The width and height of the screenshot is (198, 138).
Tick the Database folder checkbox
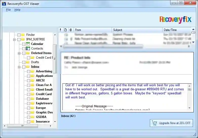[x=29, y=99]
